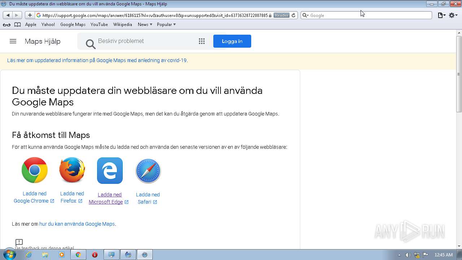
Task: Focus the Beskriv problemet search box
Action: coord(144,41)
